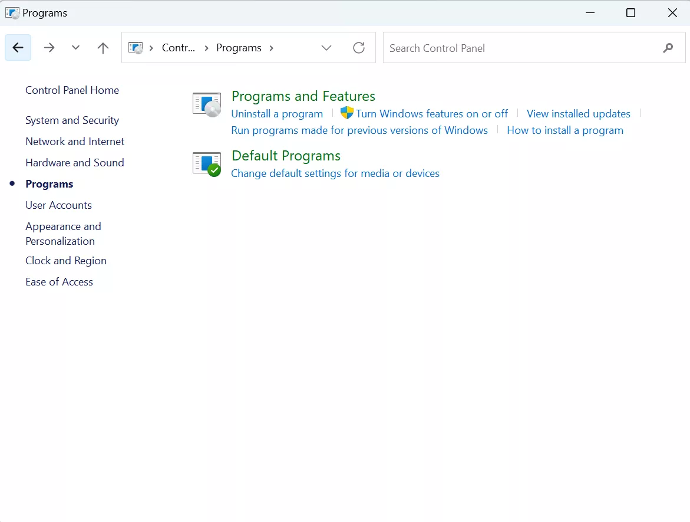Open View installed updates
The width and height of the screenshot is (690, 522).
578,113
